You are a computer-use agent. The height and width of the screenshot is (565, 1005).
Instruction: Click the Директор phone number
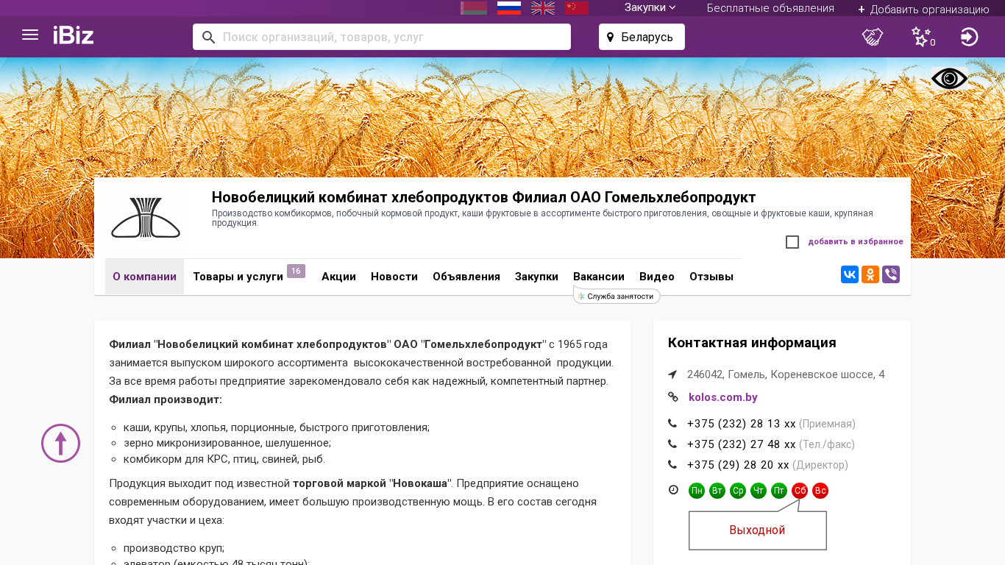coord(738,465)
